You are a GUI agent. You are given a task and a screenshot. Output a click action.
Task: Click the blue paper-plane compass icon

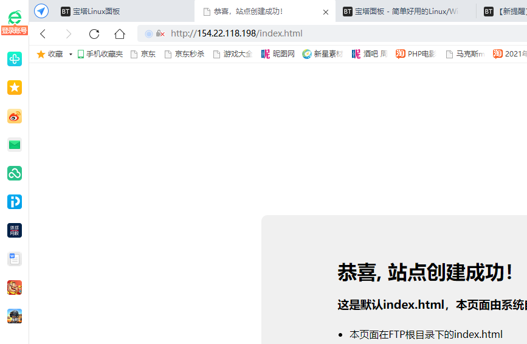coord(41,11)
